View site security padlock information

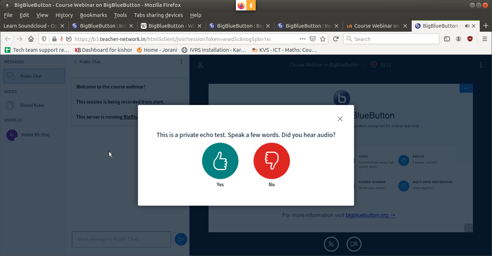coord(54,39)
